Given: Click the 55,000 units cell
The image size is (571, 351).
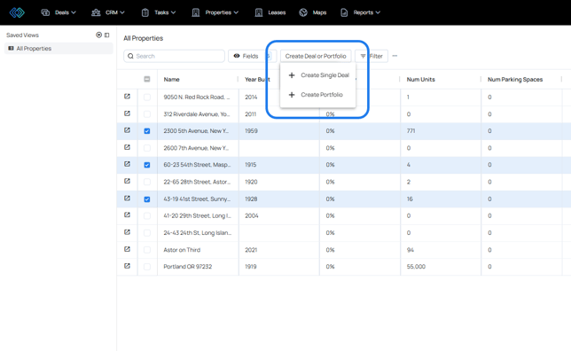Looking at the screenshot, I should (x=441, y=267).
